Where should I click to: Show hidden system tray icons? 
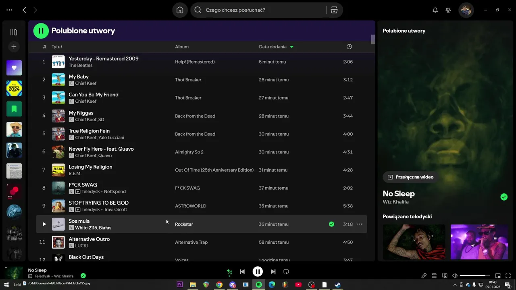point(455,285)
